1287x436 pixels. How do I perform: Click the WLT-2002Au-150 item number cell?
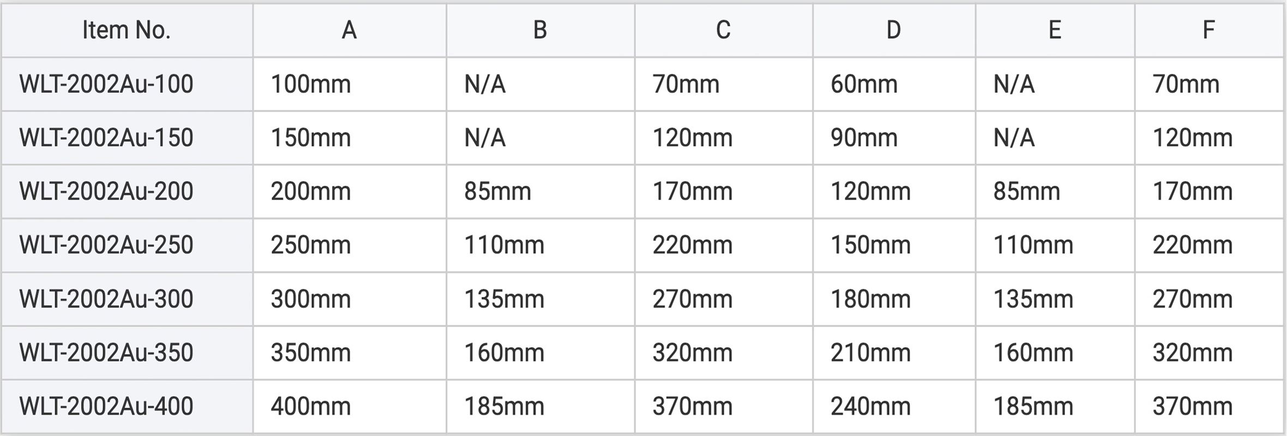106,138
